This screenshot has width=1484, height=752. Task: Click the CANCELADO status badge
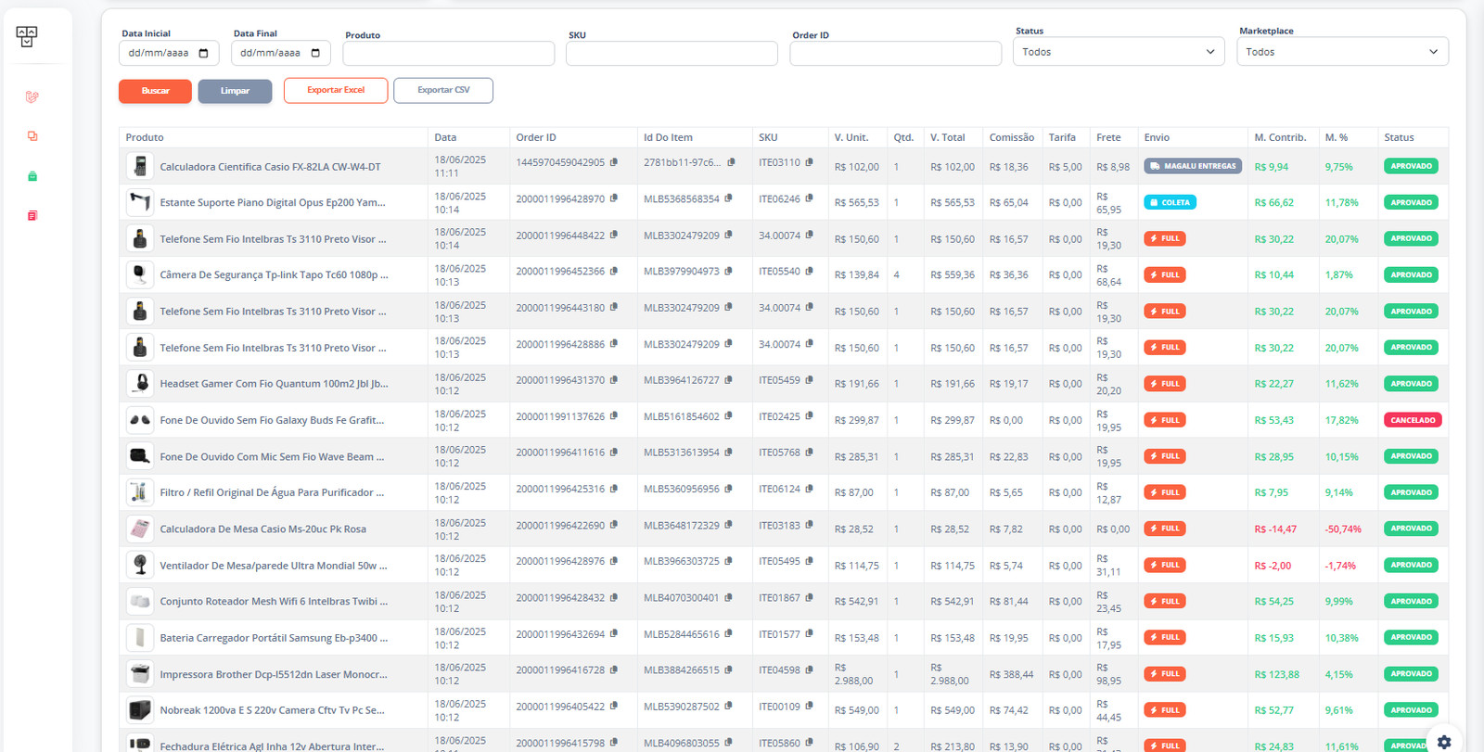(x=1413, y=420)
